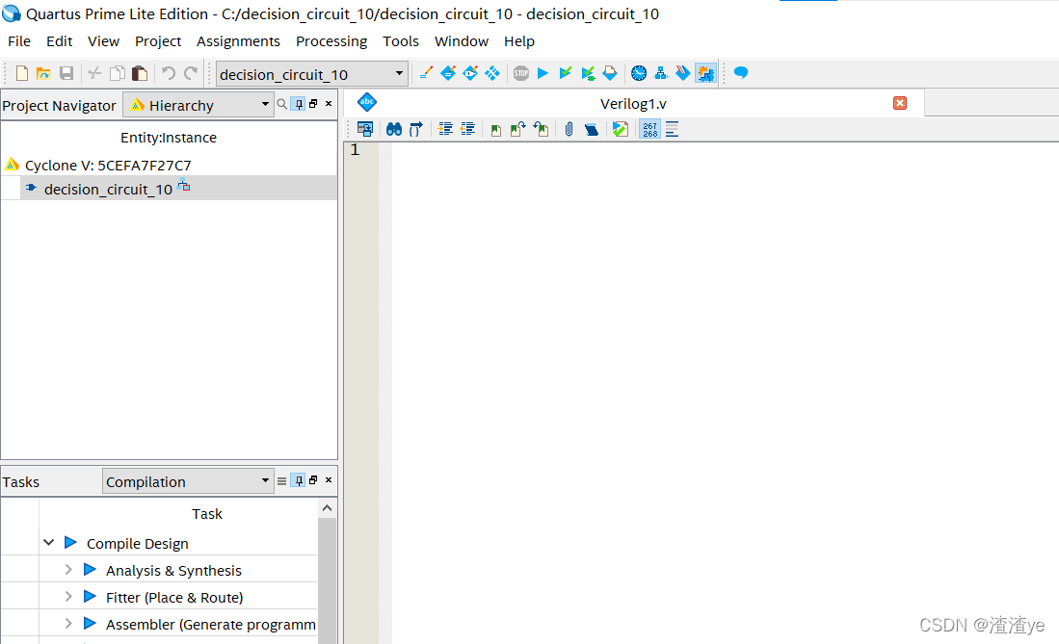The width and height of the screenshot is (1059, 644).
Task: Save the file with the floppy disk icon
Action: pyautogui.click(x=66, y=73)
